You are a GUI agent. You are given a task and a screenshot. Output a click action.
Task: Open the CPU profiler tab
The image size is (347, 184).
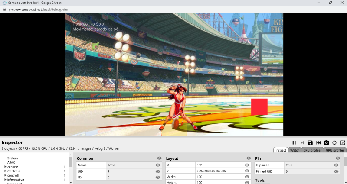[x=312, y=150]
